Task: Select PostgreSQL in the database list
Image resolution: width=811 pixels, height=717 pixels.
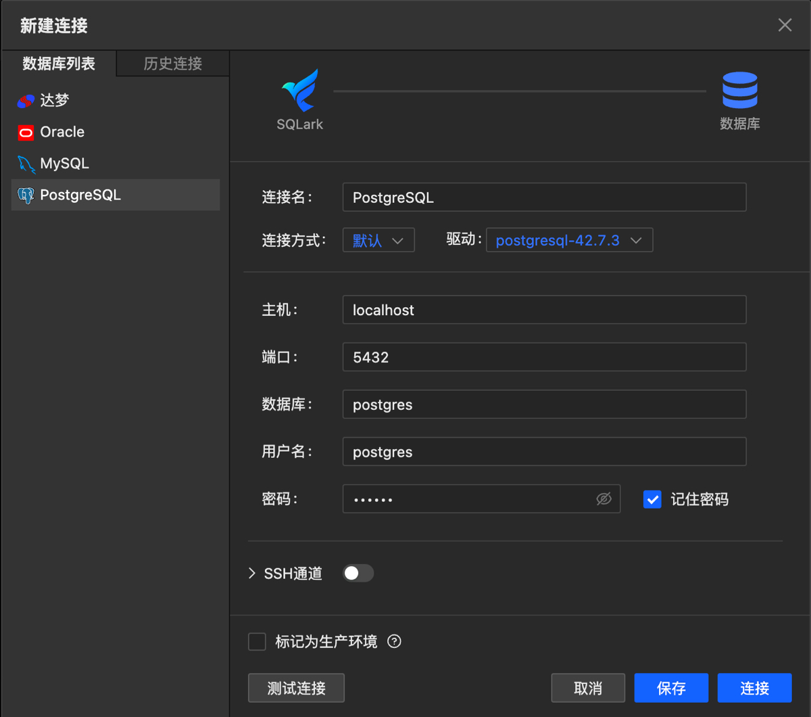Action: 116,195
